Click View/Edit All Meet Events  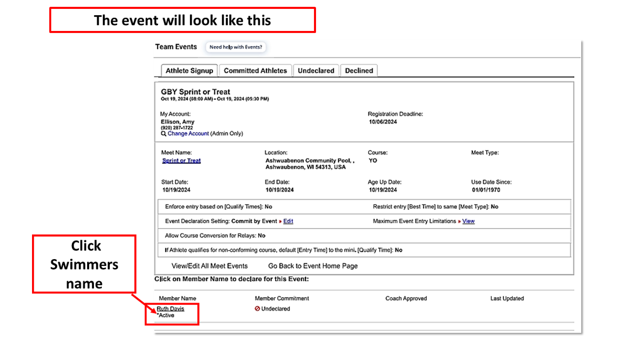pos(209,266)
